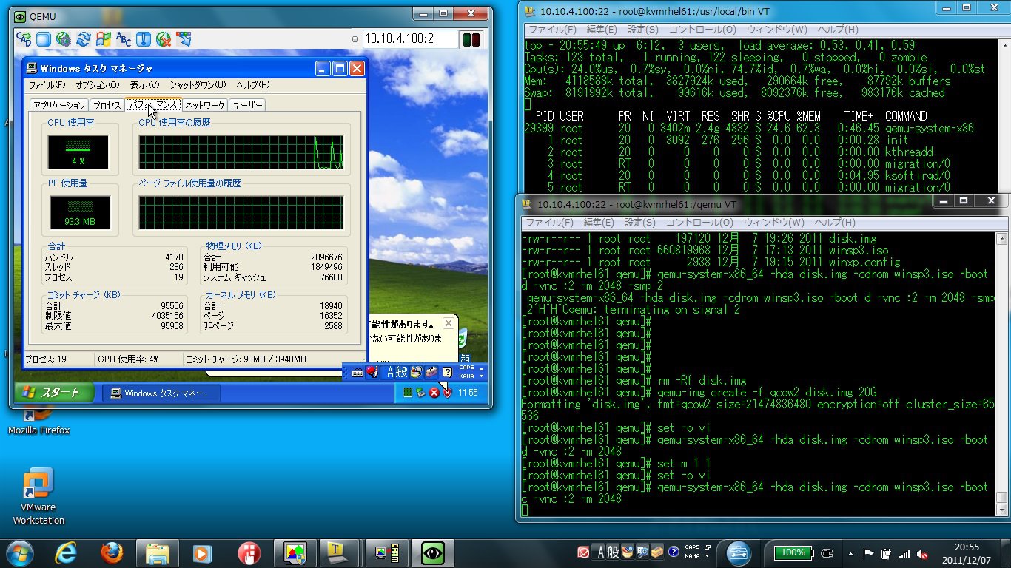Image resolution: width=1011 pixels, height=568 pixels.
Task: Click the keyboard icon on XP language bar
Action: point(357,372)
